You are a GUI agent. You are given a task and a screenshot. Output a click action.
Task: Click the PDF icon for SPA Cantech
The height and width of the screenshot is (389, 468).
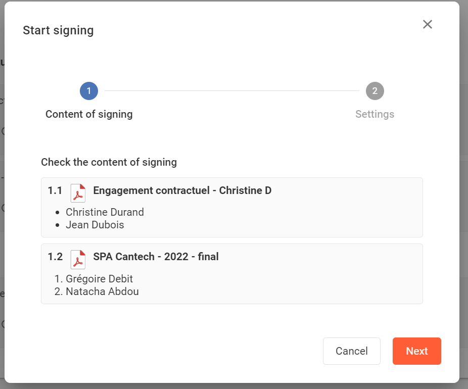tap(78, 259)
